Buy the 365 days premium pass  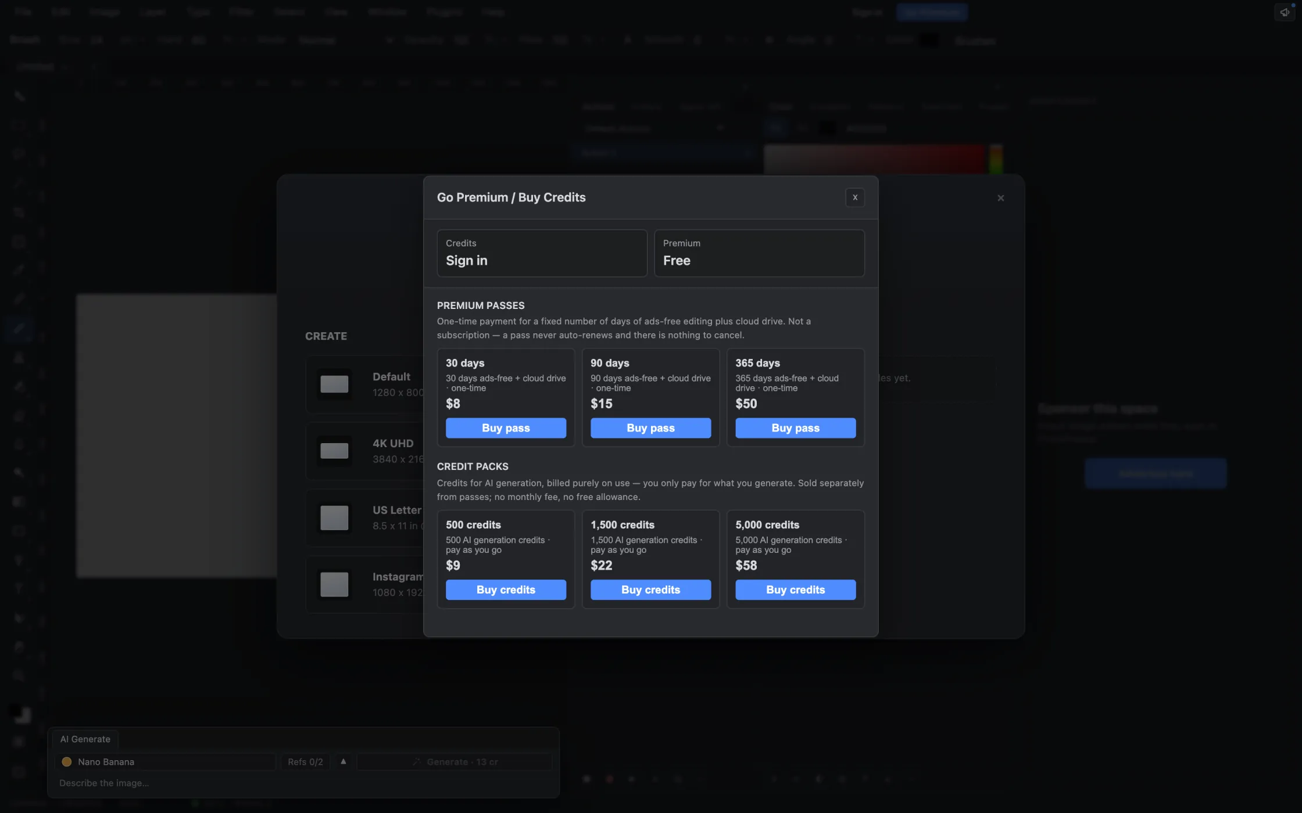click(x=795, y=428)
